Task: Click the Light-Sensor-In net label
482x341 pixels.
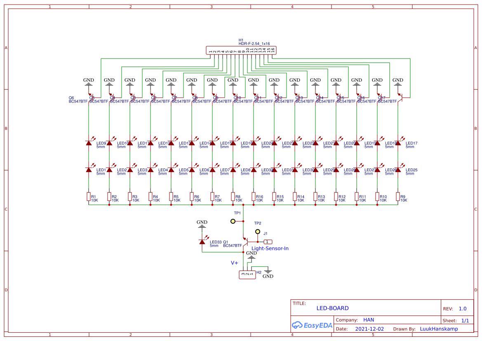Action: 270,248
